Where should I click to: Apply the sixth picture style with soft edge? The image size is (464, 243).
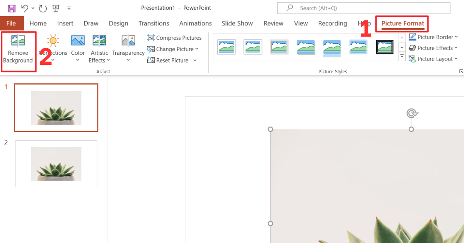pyautogui.click(x=358, y=47)
